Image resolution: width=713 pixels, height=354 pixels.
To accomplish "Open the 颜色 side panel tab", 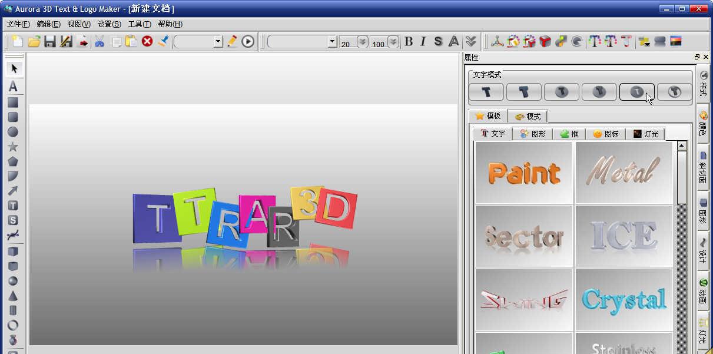I will tap(703, 124).
